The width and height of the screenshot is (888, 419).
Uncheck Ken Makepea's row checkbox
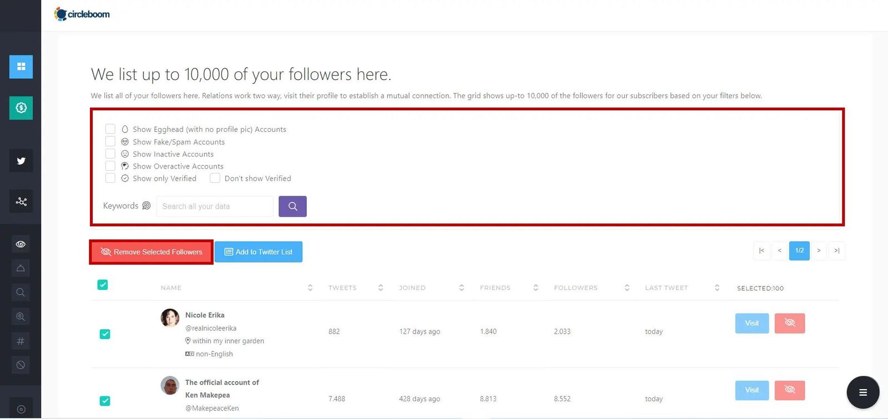pyautogui.click(x=105, y=401)
